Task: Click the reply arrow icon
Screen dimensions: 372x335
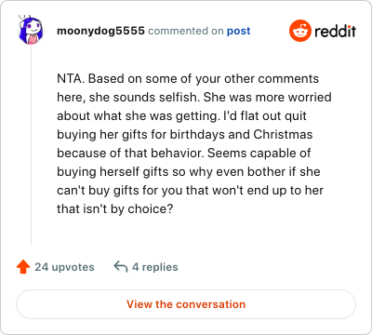Action: pyautogui.click(x=121, y=266)
